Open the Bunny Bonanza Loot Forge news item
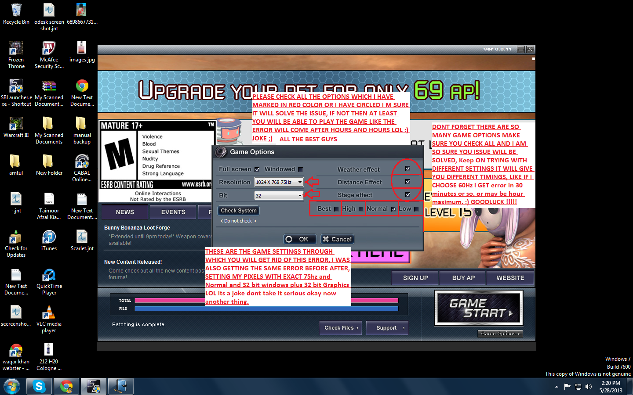Viewport: 633px width, 395px height. tap(137, 228)
